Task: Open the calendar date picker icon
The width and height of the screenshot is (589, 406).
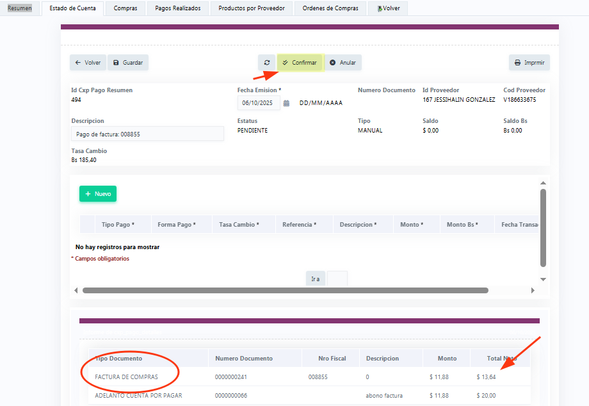Action: [286, 103]
